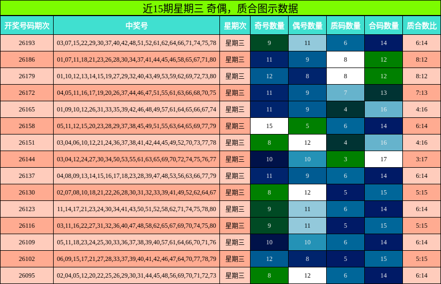441x284 pixels.
Task: Click draw period 26144
Action: click(x=27, y=159)
